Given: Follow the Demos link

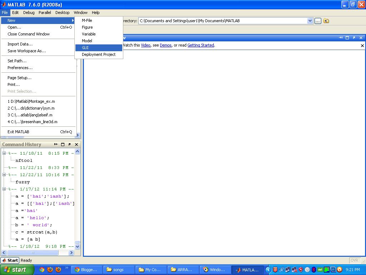Looking at the screenshot, I should point(166,45).
